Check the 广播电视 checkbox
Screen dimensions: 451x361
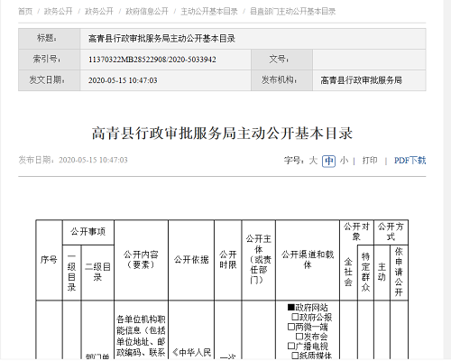[x=290, y=346]
